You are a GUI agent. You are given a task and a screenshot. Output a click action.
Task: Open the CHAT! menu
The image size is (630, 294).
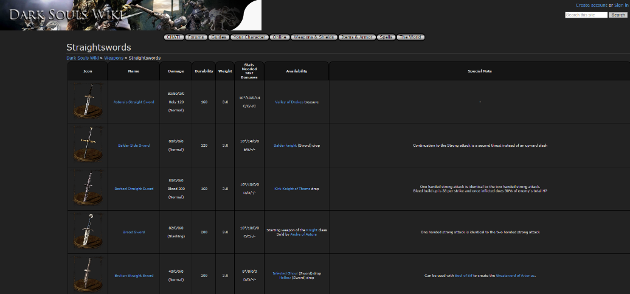coord(174,37)
